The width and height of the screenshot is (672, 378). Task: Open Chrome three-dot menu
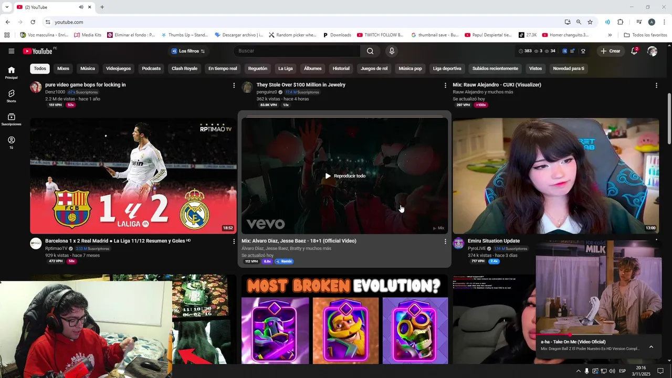pos(664,22)
